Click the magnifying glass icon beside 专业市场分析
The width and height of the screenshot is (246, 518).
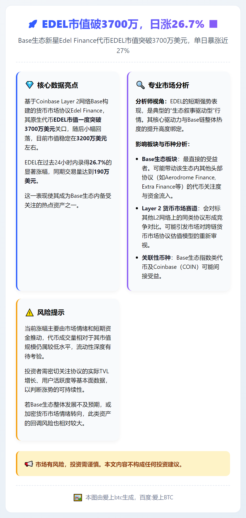click(x=141, y=85)
